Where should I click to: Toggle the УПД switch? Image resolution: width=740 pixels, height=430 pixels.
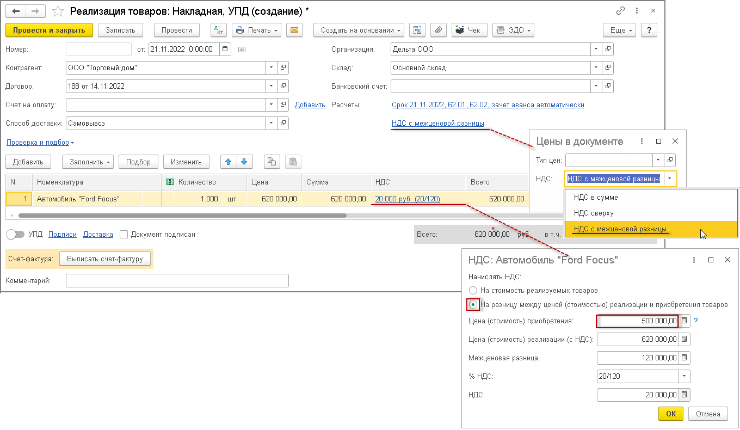point(15,235)
